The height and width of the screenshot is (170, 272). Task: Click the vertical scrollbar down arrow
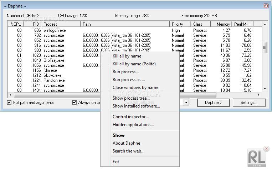[x=265, y=89]
